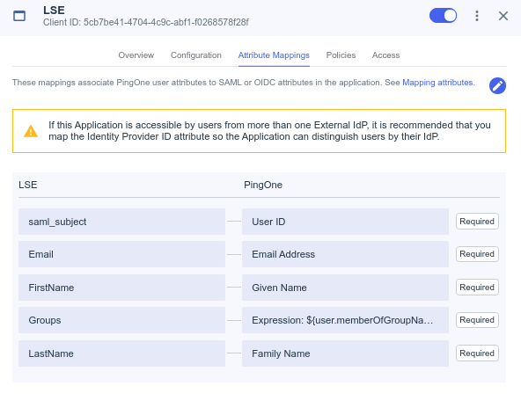Click Required badge for saml_subject row
The height and width of the screenshot is (408, 521).
pos(477,222)
